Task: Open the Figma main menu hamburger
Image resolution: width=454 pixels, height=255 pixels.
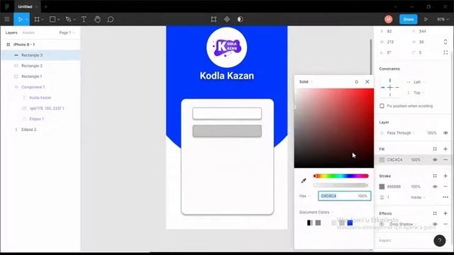Action: [7, 19]
